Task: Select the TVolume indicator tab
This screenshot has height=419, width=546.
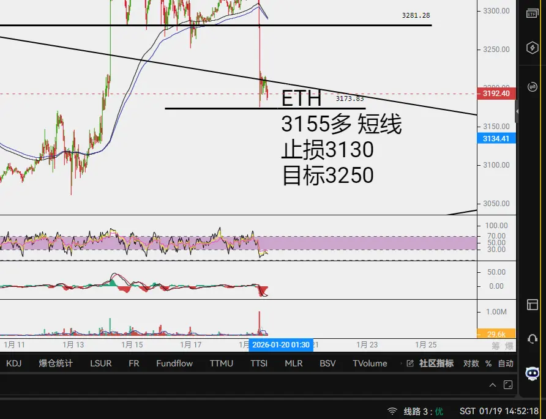Action: [370, 363]
